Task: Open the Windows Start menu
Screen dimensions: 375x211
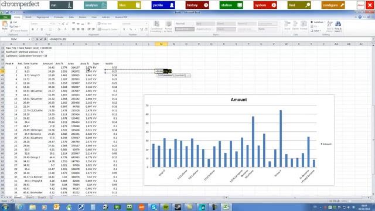Action: point(5,207)
